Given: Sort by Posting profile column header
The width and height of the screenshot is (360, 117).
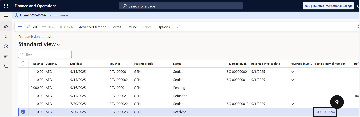Looking at the screenshot, I should click(x=144, y=64).
